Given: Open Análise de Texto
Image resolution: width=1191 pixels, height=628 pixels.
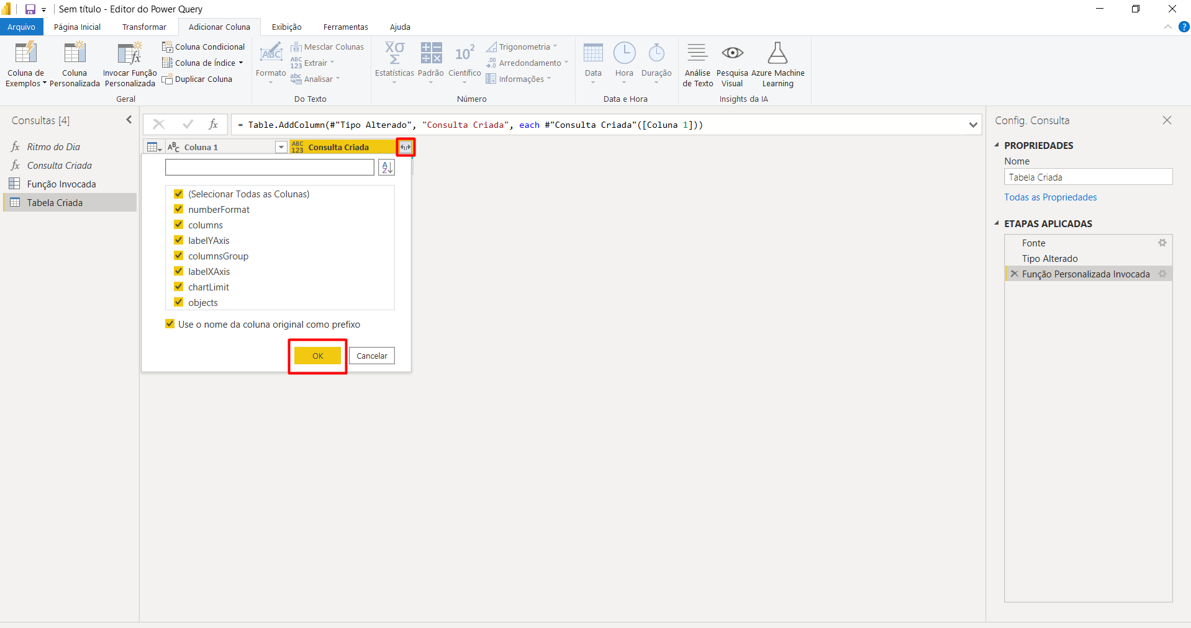Looking at the screenshot, I should [698, 65].
